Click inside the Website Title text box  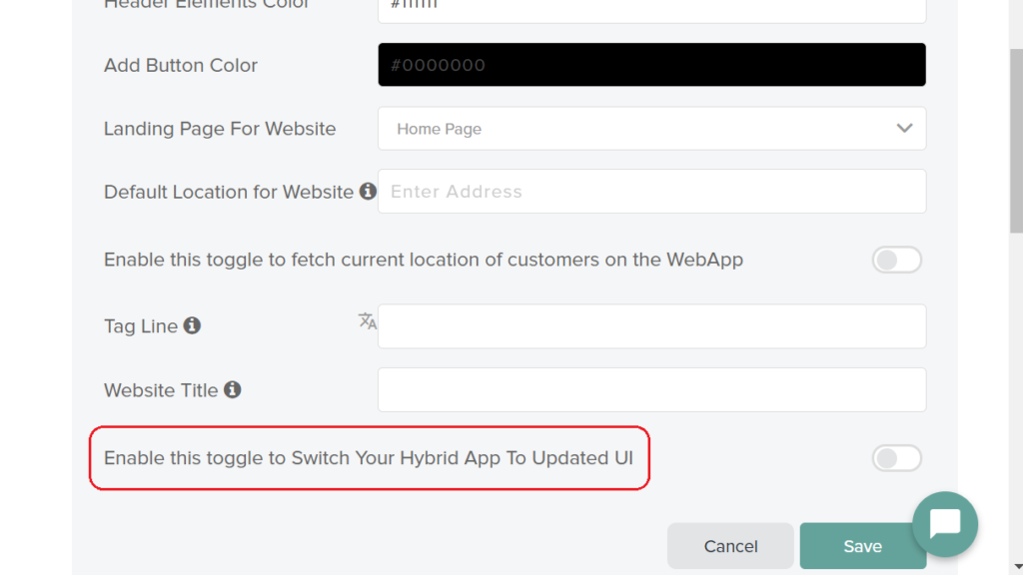coord(651,389)
